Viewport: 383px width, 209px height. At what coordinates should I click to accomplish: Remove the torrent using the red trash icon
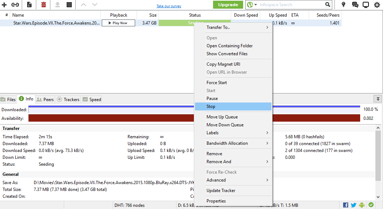tap(43, 5)
